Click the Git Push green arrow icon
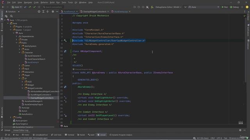 click(x=30, y=7)
